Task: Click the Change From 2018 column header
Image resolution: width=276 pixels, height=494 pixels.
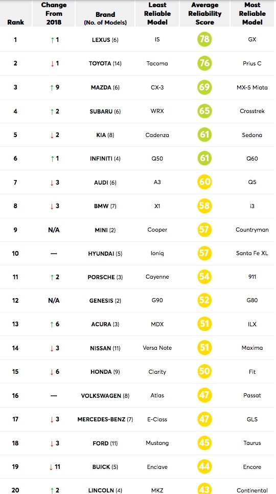Action: (54, 13)
